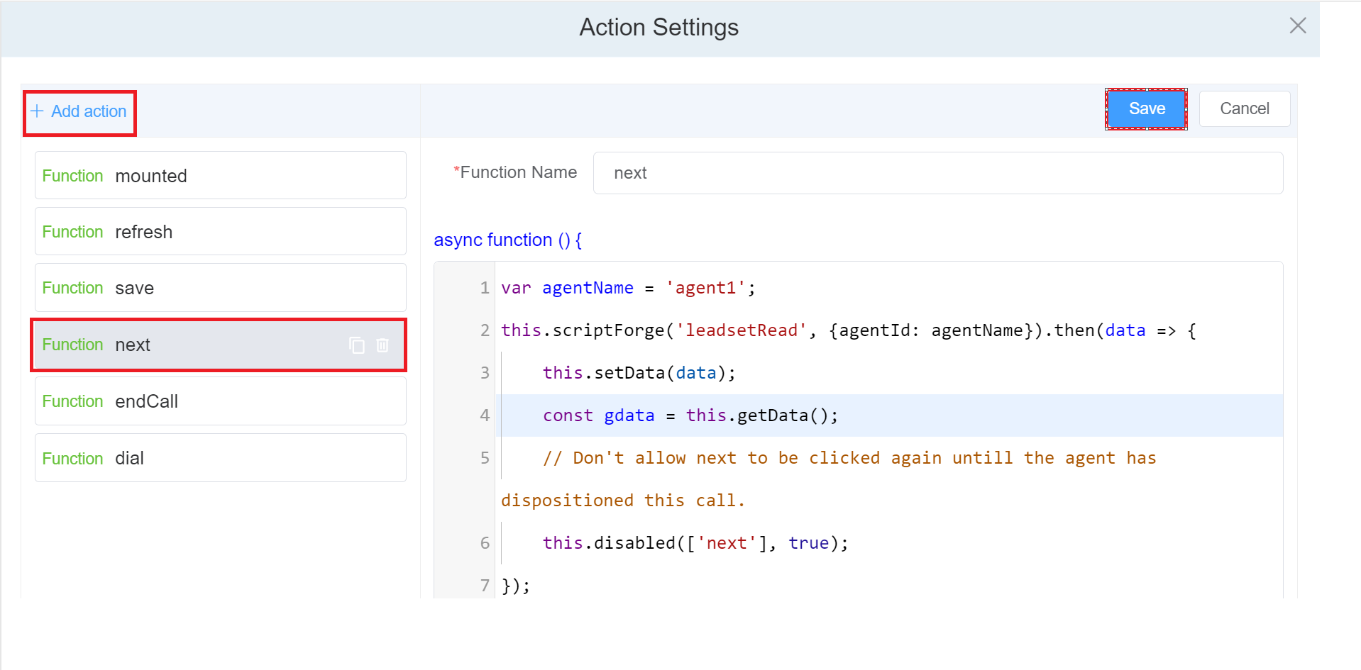Save the action settings
The height and width of the screenshot is (670, 1361).
[1146, 109]
